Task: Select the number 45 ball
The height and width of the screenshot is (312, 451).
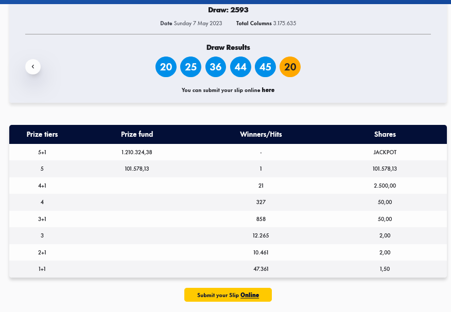Action: (265, 67)
